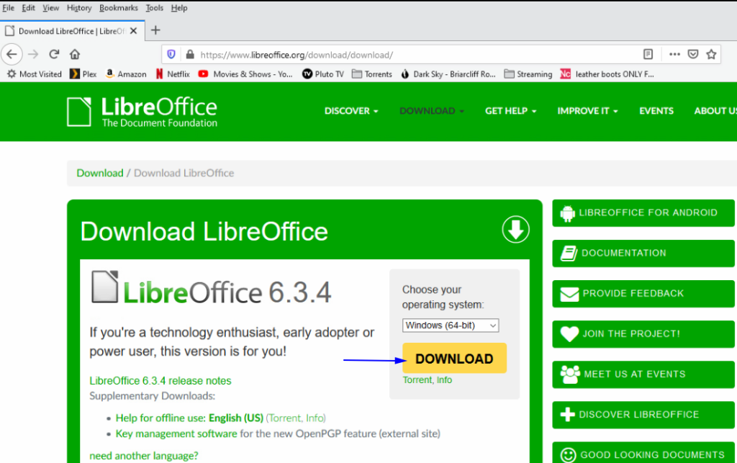
Task: Click Info link for offline help
Action: point(315,418)
